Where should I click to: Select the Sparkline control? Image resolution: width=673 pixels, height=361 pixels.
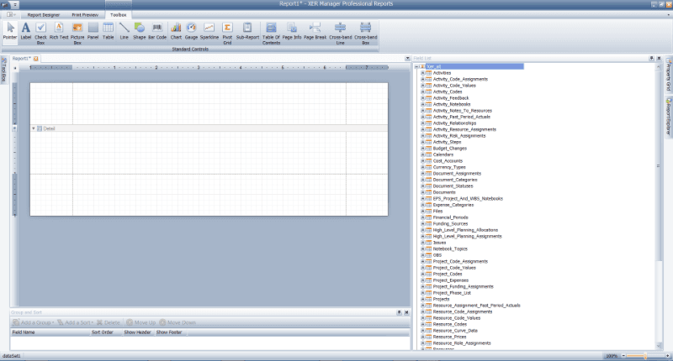pyautogui.click(x=209, y=32)
